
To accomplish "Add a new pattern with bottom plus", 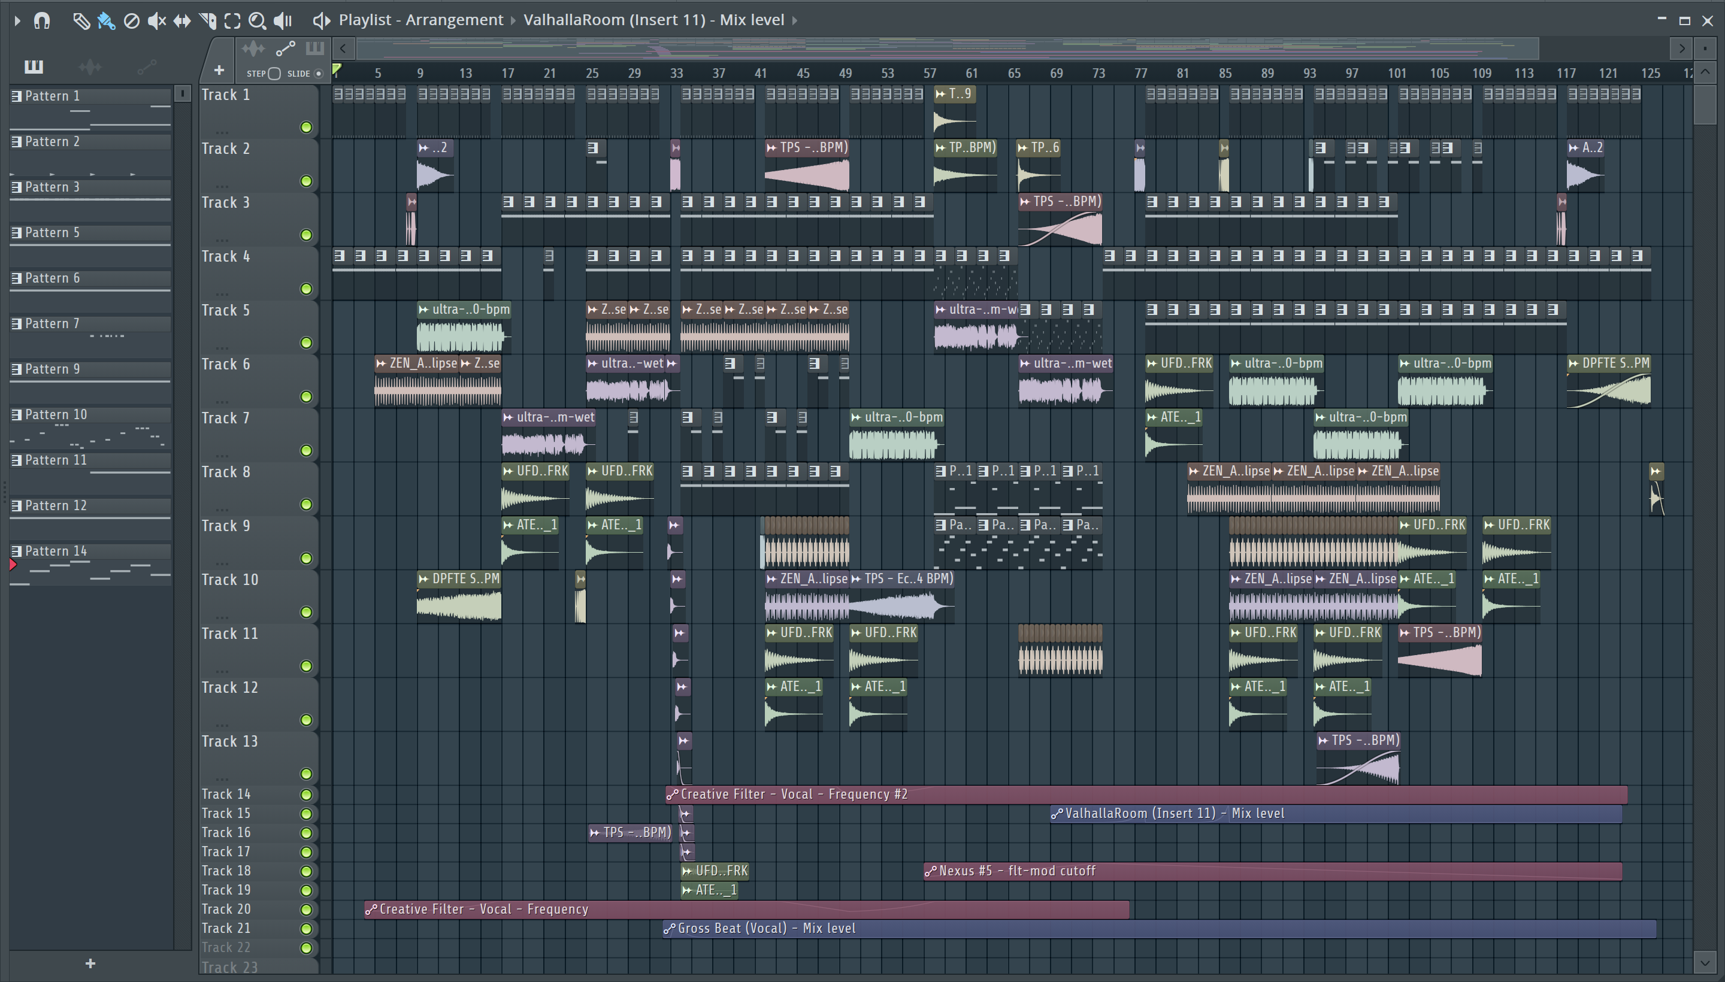I will 90,965.
